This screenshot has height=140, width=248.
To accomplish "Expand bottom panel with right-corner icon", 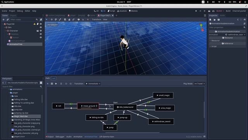I will pos(205,136).
